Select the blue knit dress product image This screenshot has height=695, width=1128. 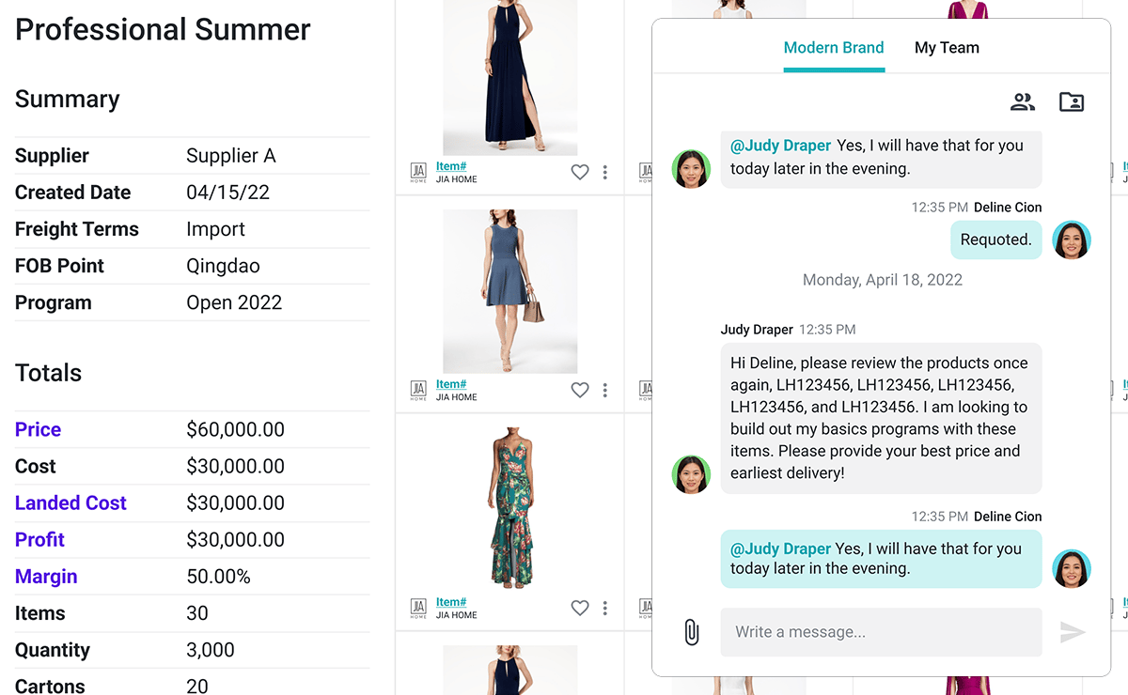(509, 291)
